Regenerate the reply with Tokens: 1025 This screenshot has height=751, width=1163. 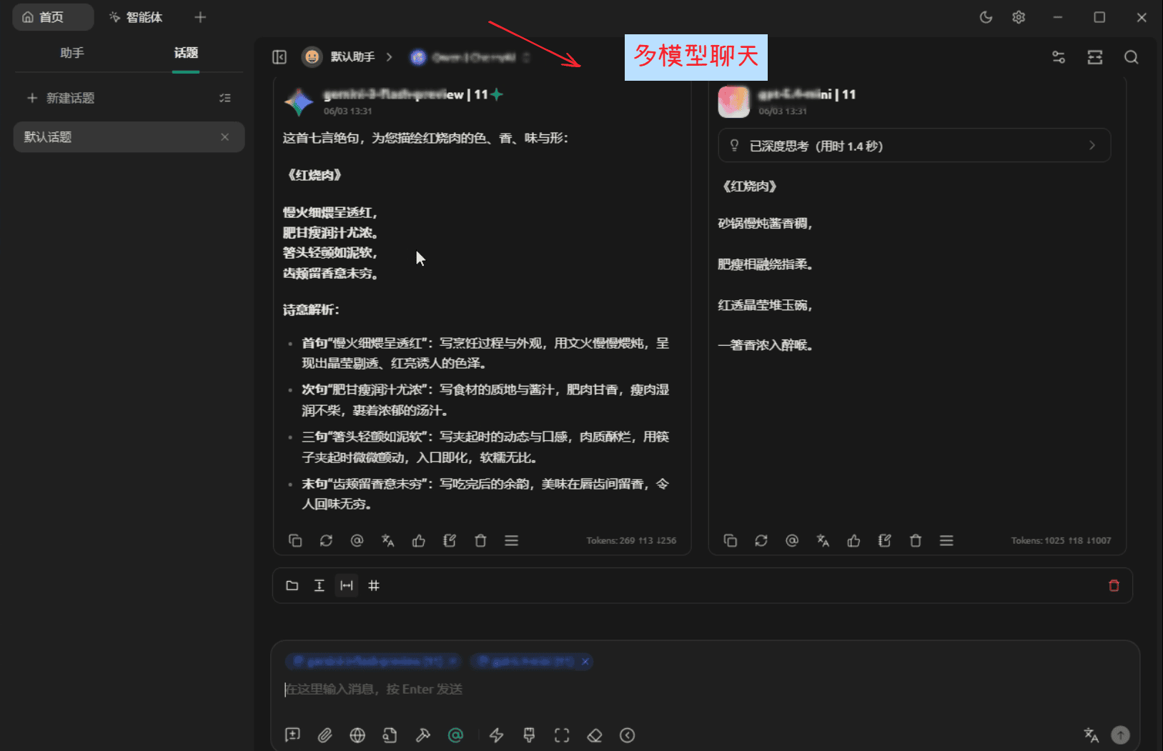pos(761,541)
